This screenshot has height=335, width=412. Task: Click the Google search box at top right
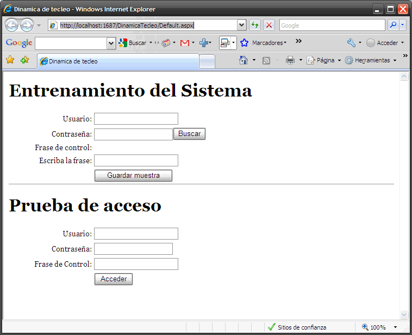(332, 25)
